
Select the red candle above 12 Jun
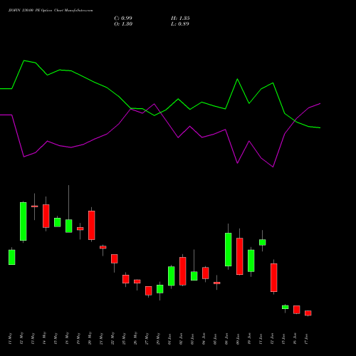274,278
